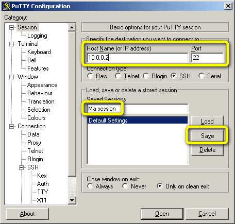Click the Open button to connect
This screenshot has width=235, height=224.
pyautogui.click(x=162, y=214)
